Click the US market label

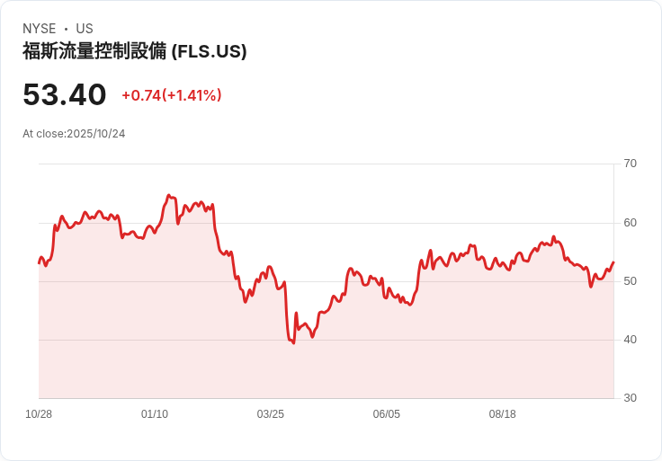[x=85, y=29]
